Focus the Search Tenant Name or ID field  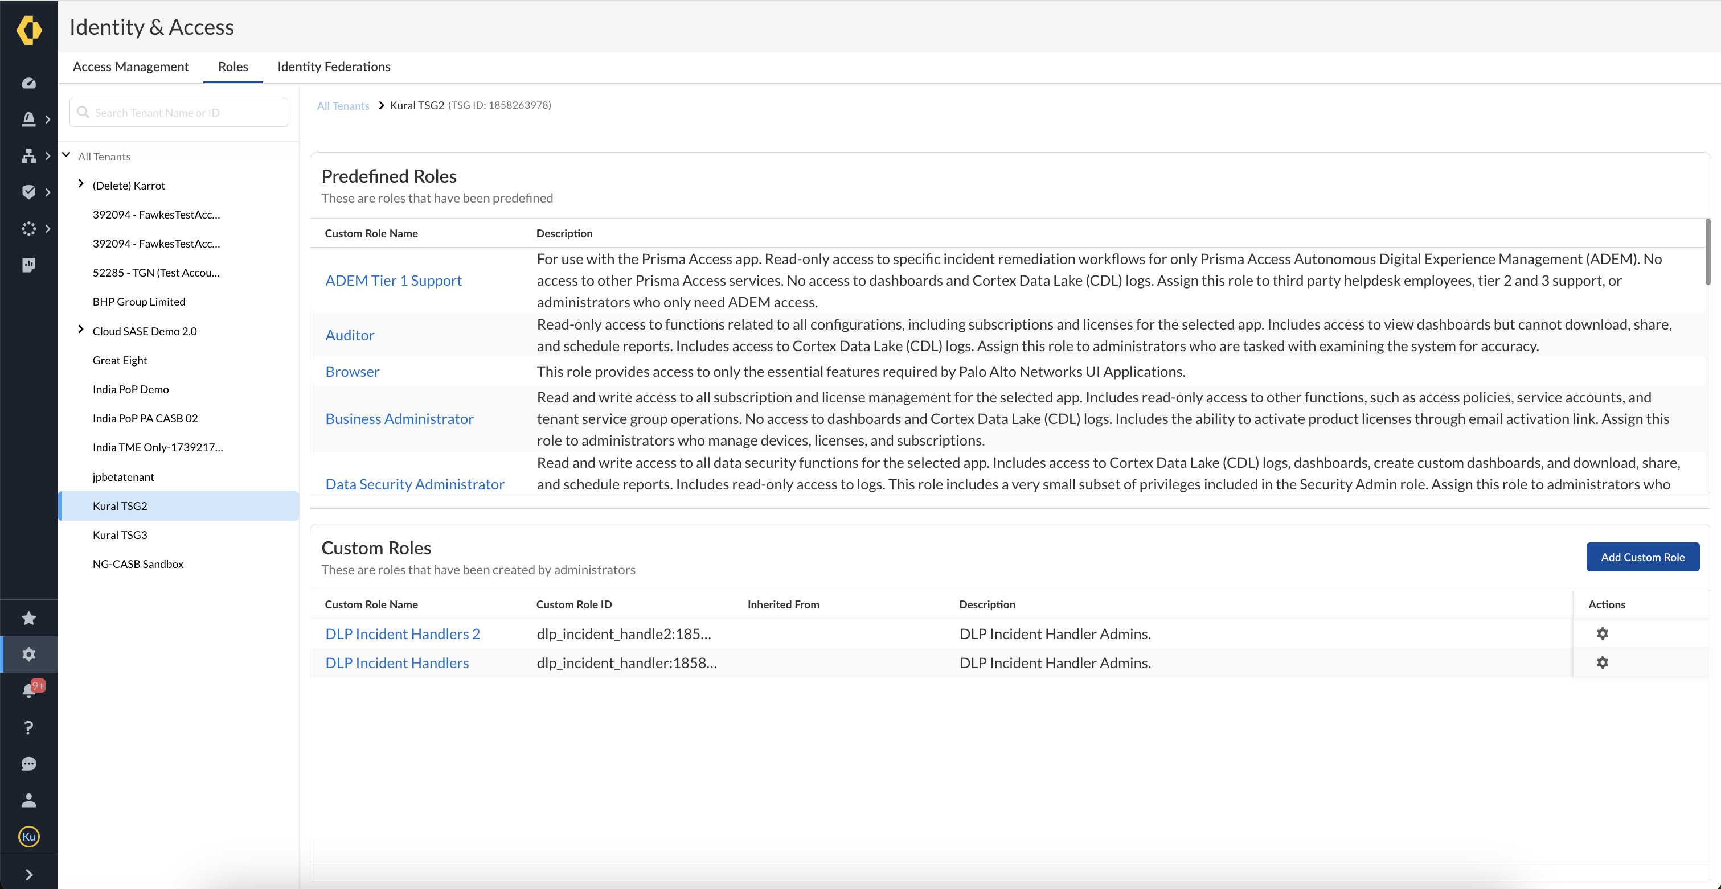[x=178, y=113]
